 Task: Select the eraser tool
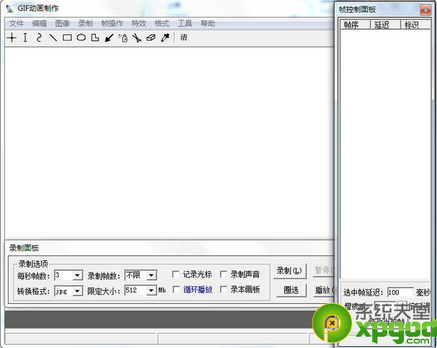151,38
